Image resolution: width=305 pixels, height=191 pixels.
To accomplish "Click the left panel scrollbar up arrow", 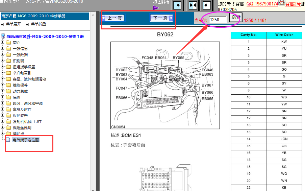I will 93,15.
